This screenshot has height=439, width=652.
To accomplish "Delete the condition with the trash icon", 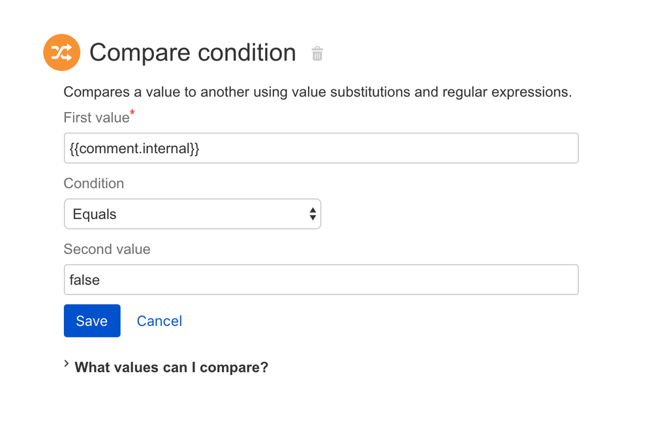I will click(x=317, y=53).
